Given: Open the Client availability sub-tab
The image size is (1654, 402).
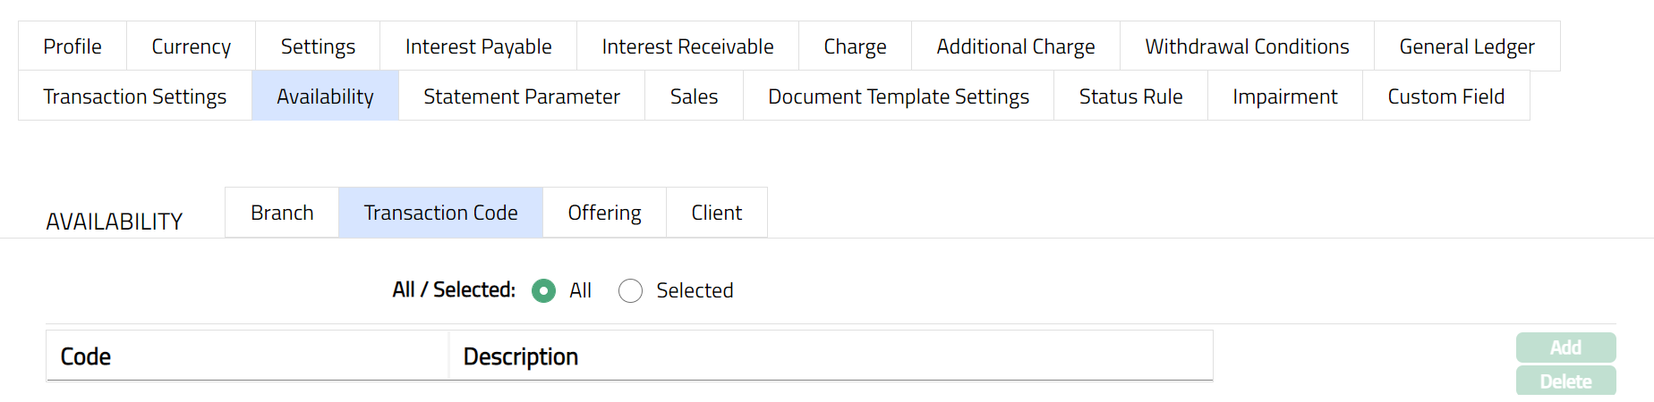Looking at the screenshot, I should click(716, 213).
